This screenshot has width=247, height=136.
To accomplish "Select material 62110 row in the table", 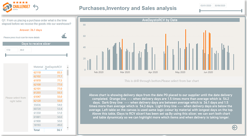I will (x=48, y=72).
